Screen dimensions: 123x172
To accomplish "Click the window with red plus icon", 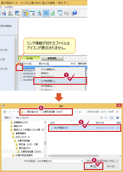I will [x=32, y=13].
